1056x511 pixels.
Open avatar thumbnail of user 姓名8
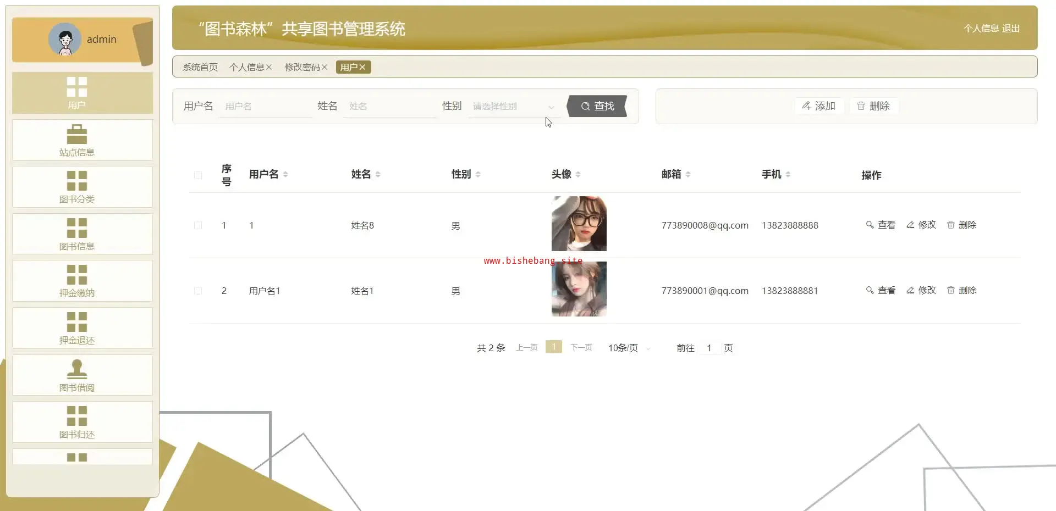click(x=579, y=224)
